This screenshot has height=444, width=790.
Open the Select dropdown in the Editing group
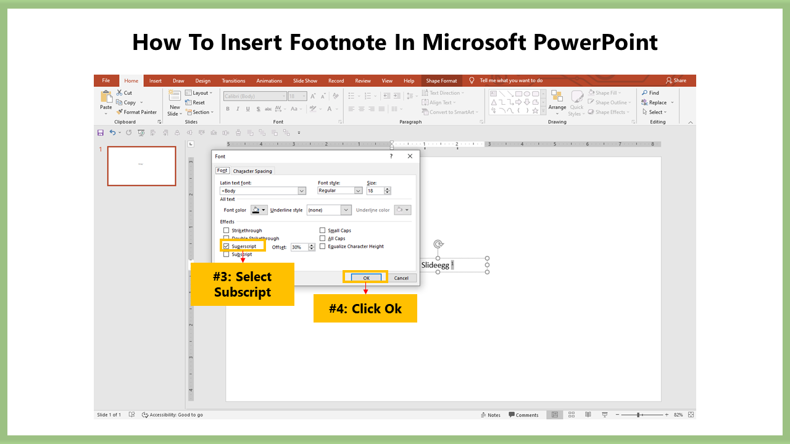(x=666, y=112)
